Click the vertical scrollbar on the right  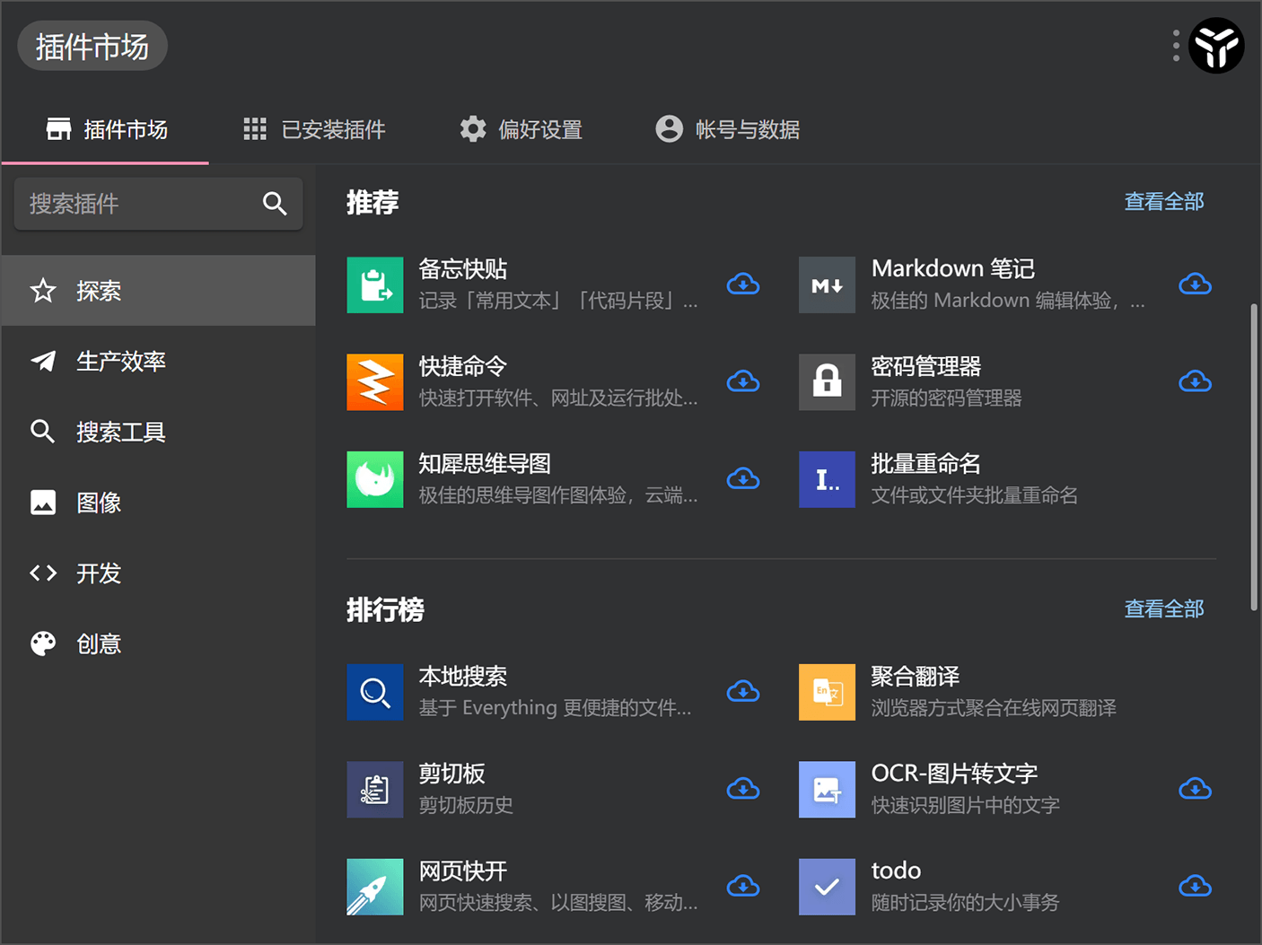[x=1254, y=458]
